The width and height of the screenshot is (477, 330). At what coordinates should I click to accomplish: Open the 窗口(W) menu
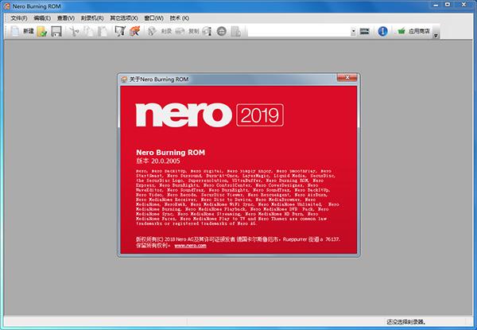coord(153,18)
